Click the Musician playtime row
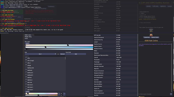Image resolution: width=174 pixels, height=97 pixels. click(x=115, y=53)
